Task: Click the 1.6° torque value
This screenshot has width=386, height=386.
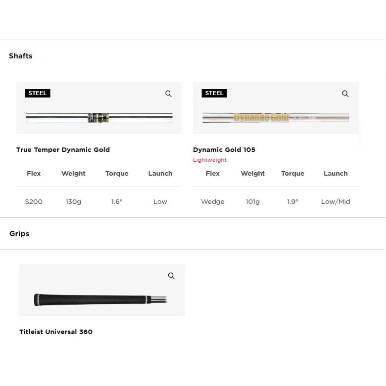Action: [x=117, y=201]
